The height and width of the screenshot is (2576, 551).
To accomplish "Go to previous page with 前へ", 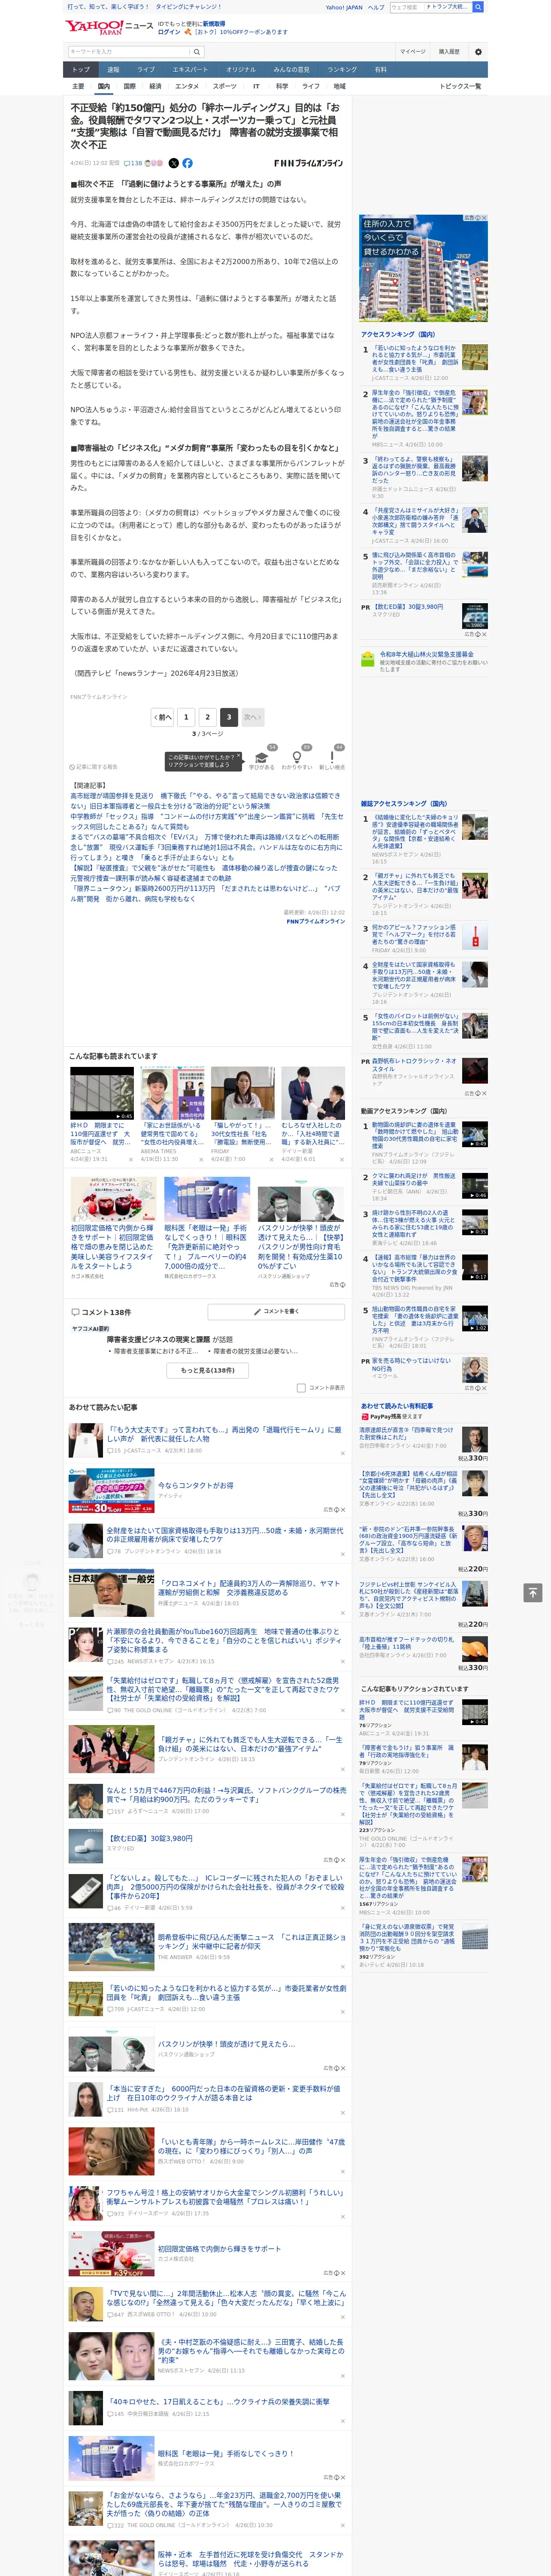I will point(163,717).
